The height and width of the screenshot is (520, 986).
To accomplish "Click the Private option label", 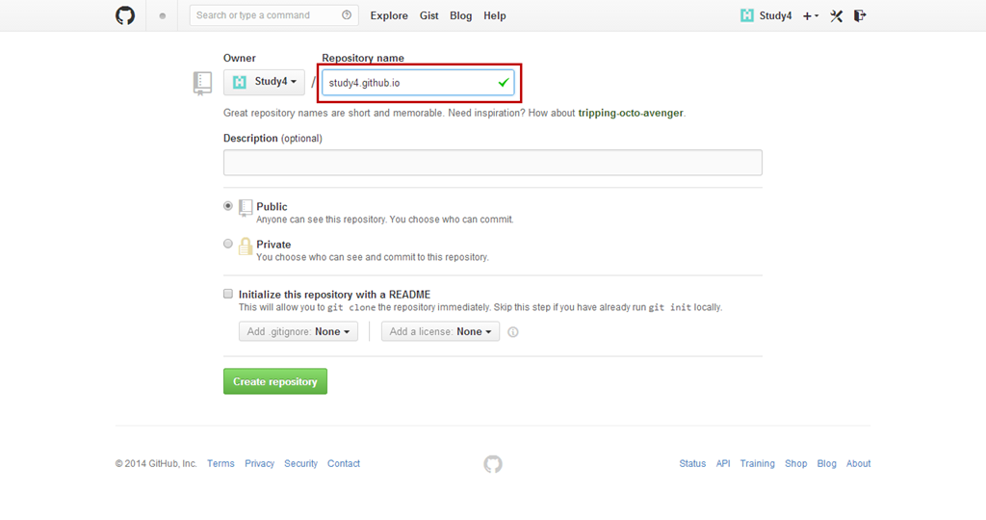I will click(273, 244).
